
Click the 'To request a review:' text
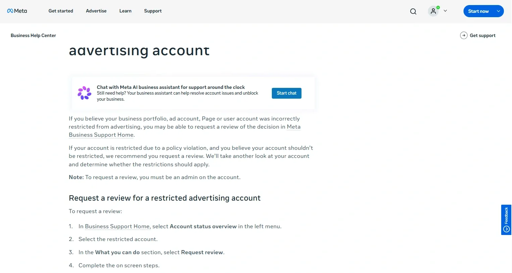tap(95, 211)
